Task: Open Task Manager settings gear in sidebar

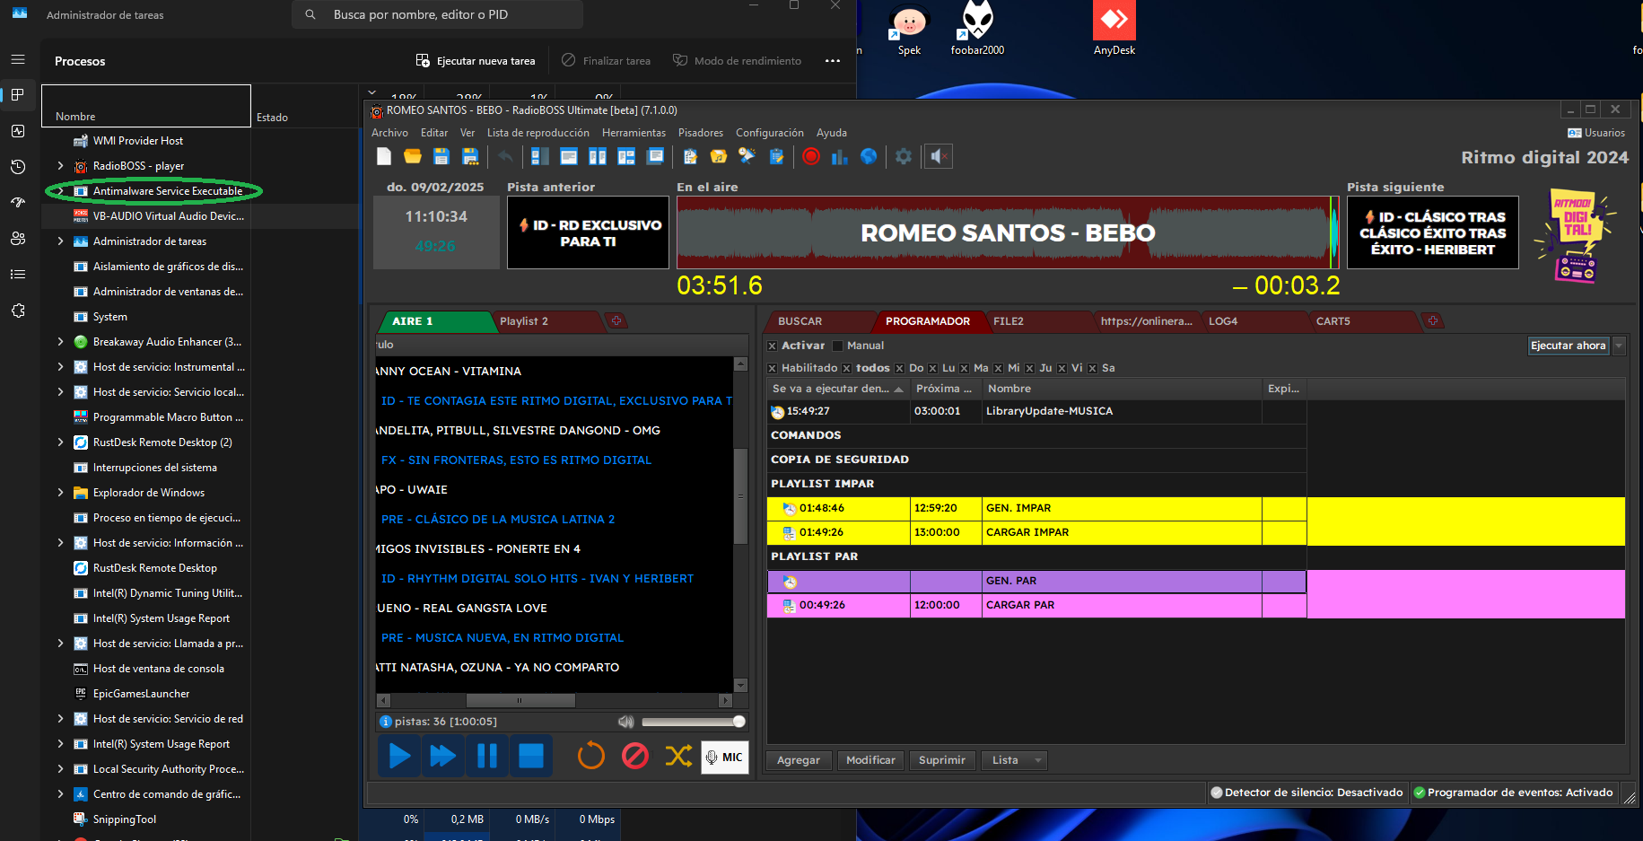Action: 18,311
